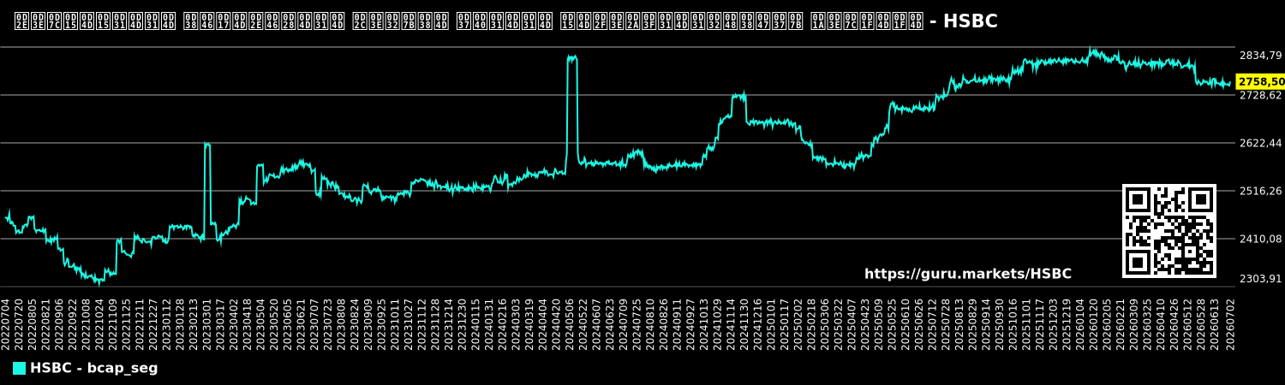1285x385 pixels.
Task: Select the 20251016 date tick label
Action: (1014, 323)
